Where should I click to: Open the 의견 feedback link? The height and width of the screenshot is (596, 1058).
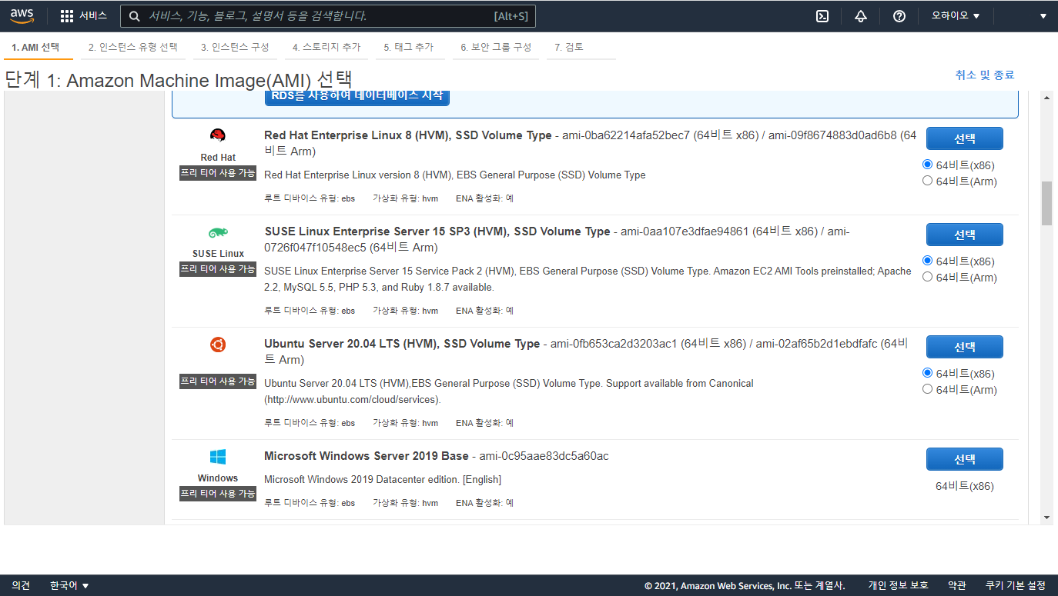point(21,585)
